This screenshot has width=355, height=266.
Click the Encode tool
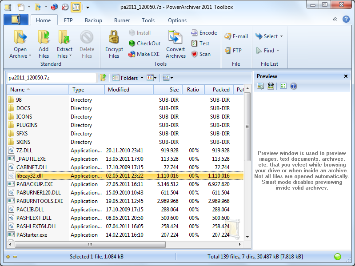tap(204, 33)
